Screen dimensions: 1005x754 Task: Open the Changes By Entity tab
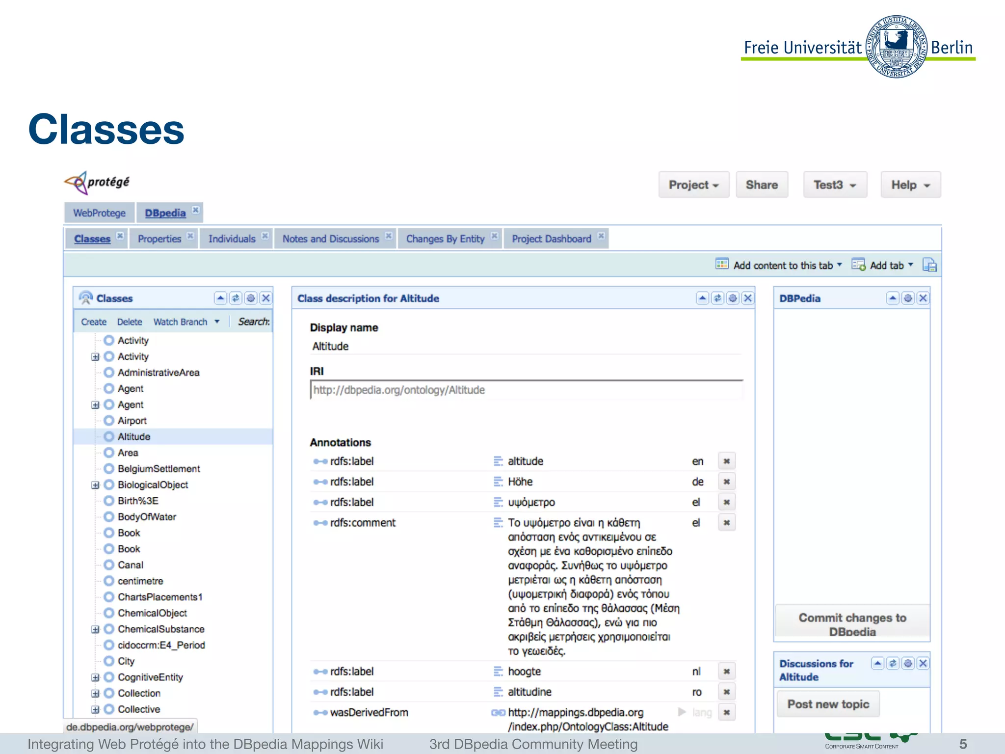pyautogui.click(x=445, y=239)
